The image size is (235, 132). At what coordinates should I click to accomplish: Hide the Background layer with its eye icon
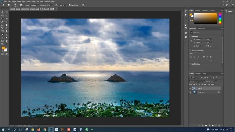pos(191,92)
